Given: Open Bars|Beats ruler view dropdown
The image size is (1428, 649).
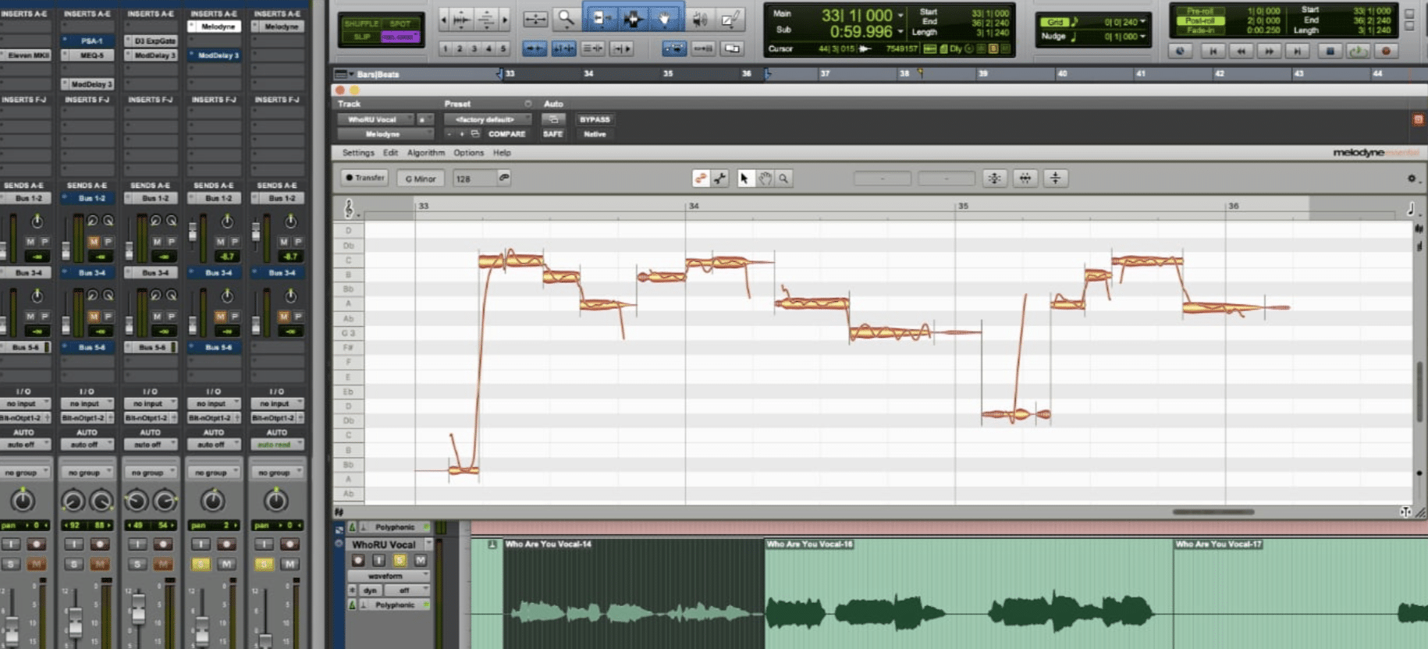Looking at the screenshot, I should pyautogui.click(x=344, y=74).
